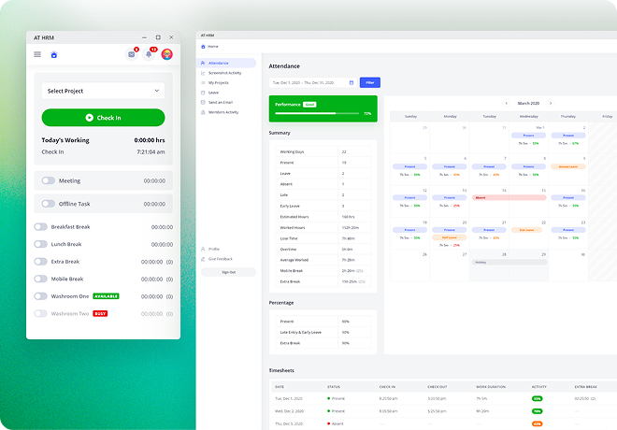Toggle the Meeting switch

(49, 180)
